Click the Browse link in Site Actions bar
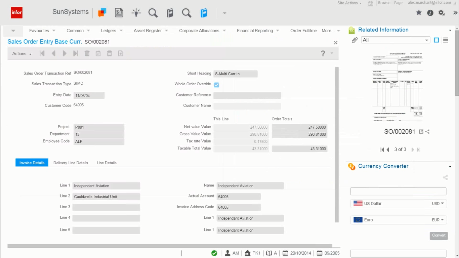459x258 pixels. pyautogui.click(x=384, y=2)
